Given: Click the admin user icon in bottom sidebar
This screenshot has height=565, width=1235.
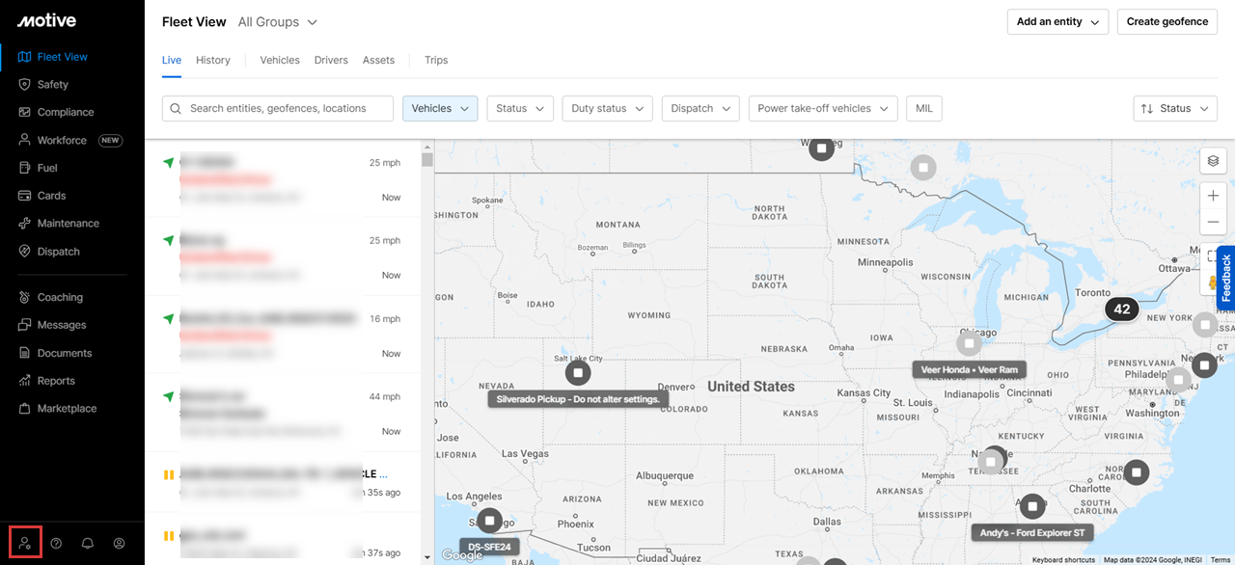Looking at the screenshot, I should tap(25, 543).
